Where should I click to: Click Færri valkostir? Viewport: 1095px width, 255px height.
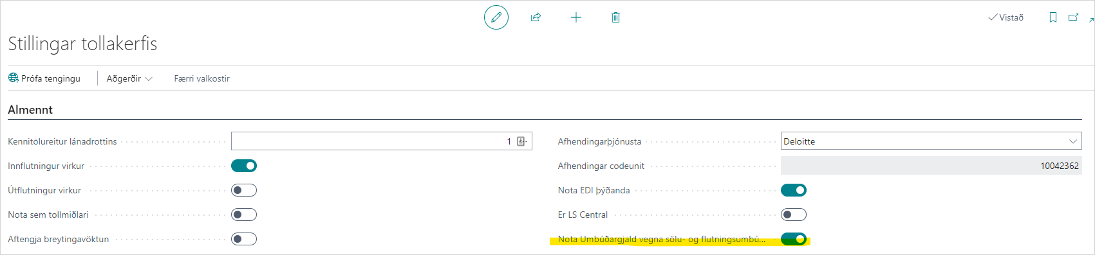point(201,78)
